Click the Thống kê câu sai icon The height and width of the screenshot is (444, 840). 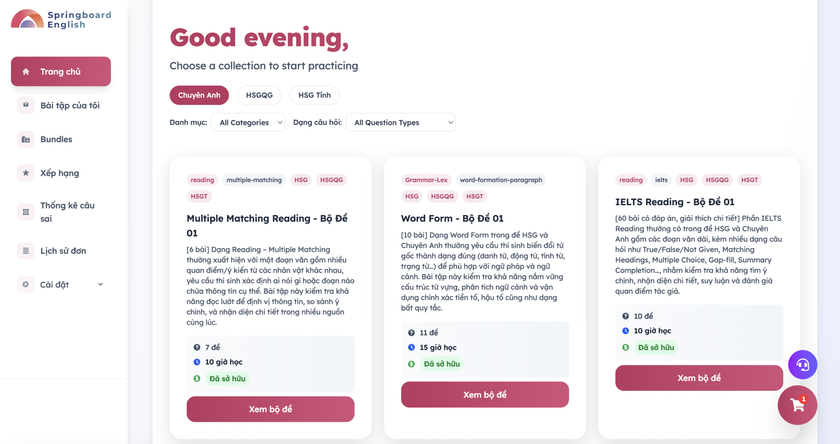(26, 212)
